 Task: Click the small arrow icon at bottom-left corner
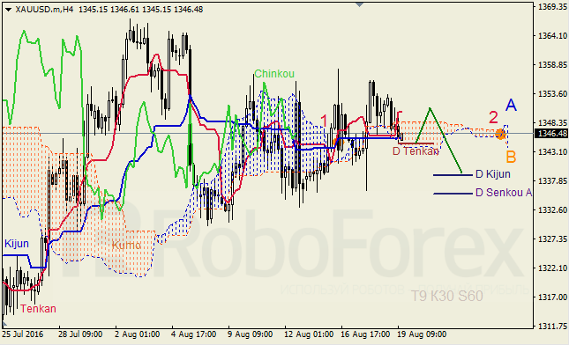4,322
